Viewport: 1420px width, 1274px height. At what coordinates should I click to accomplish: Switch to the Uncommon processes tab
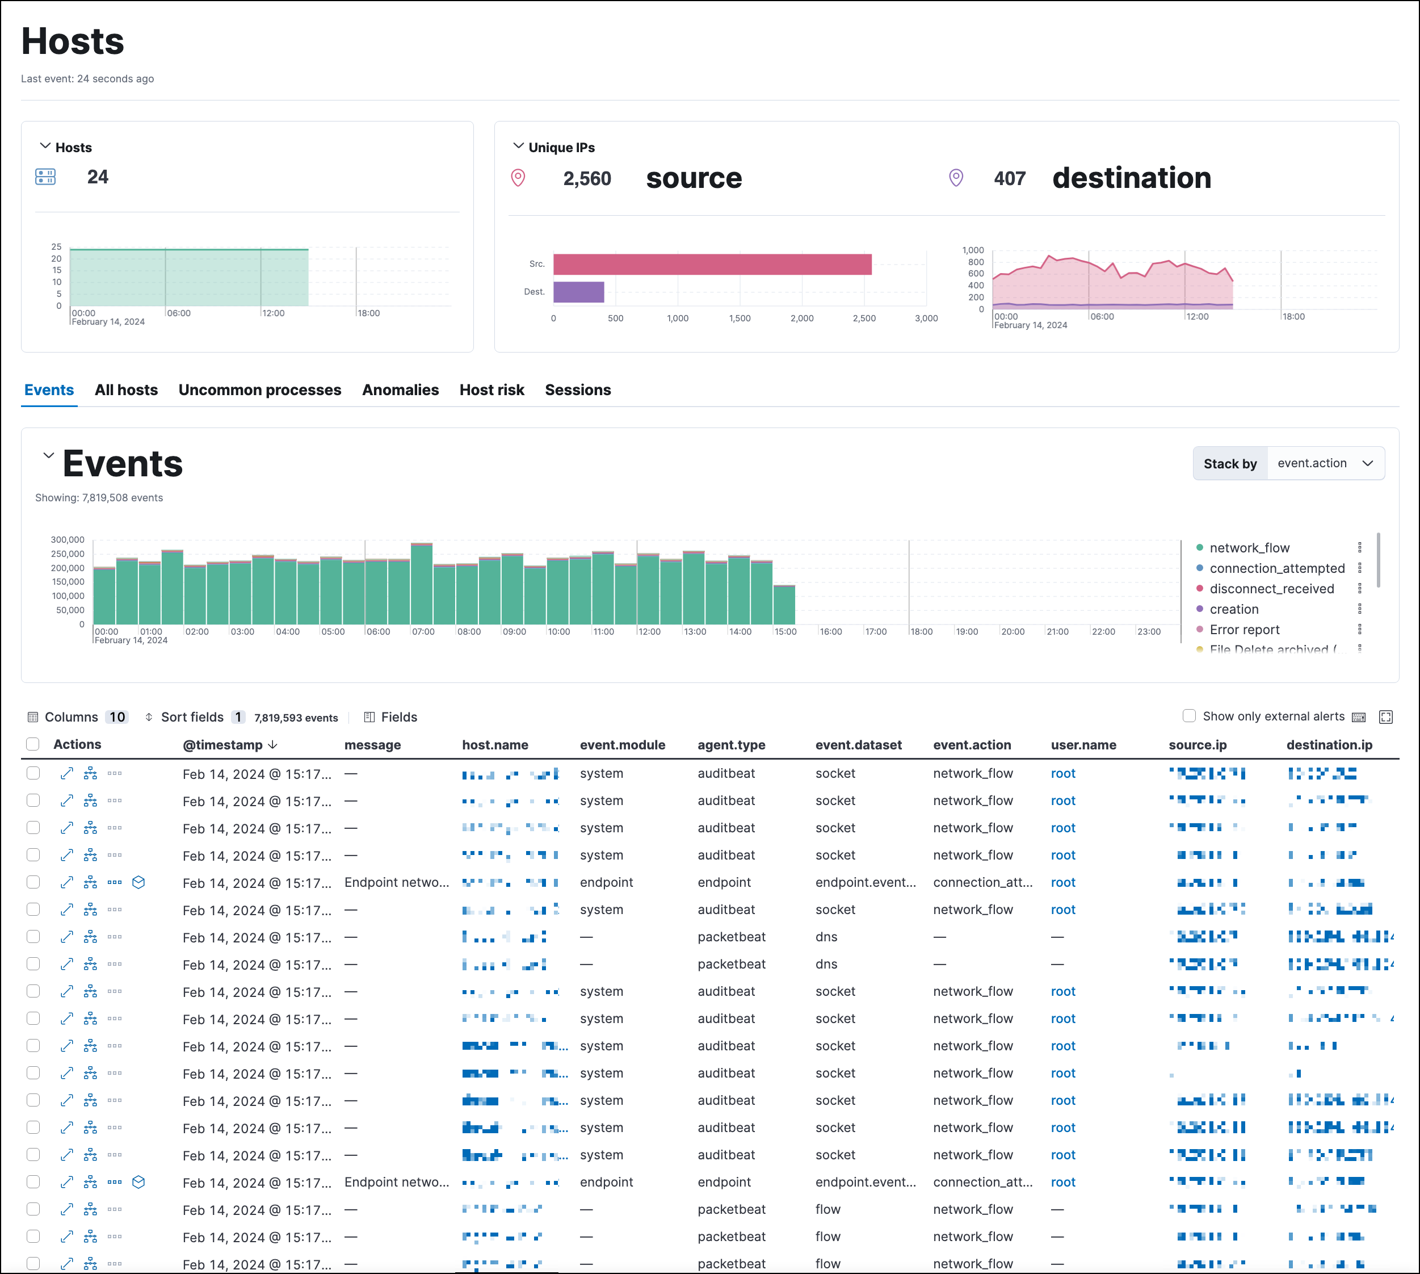pyautogui.click(x=259, y=390)
